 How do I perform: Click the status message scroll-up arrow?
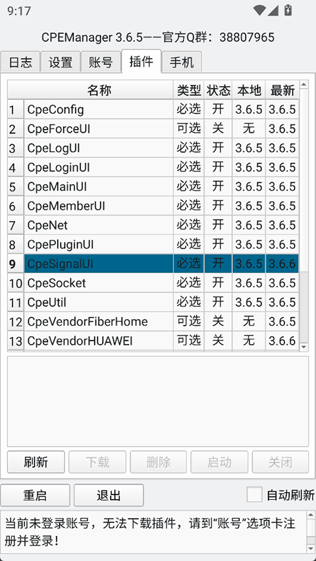(311, 515)
